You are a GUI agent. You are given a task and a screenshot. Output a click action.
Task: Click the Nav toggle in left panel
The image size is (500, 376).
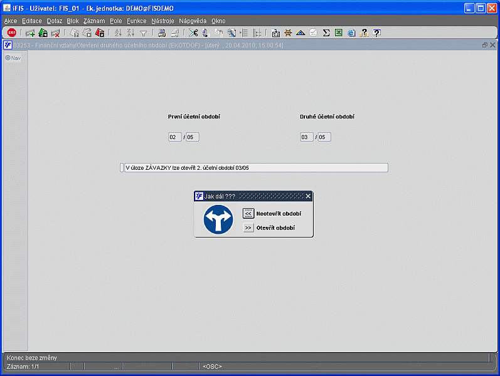click(13, 58)
